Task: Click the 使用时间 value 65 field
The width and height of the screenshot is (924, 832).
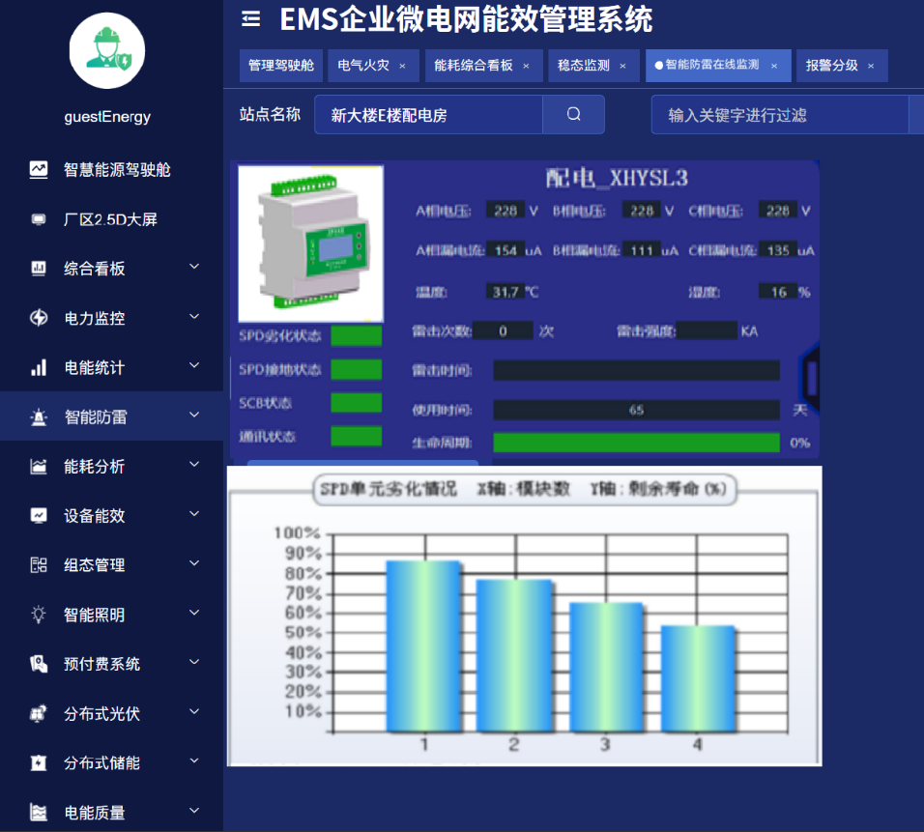Action: coord(636,410)
